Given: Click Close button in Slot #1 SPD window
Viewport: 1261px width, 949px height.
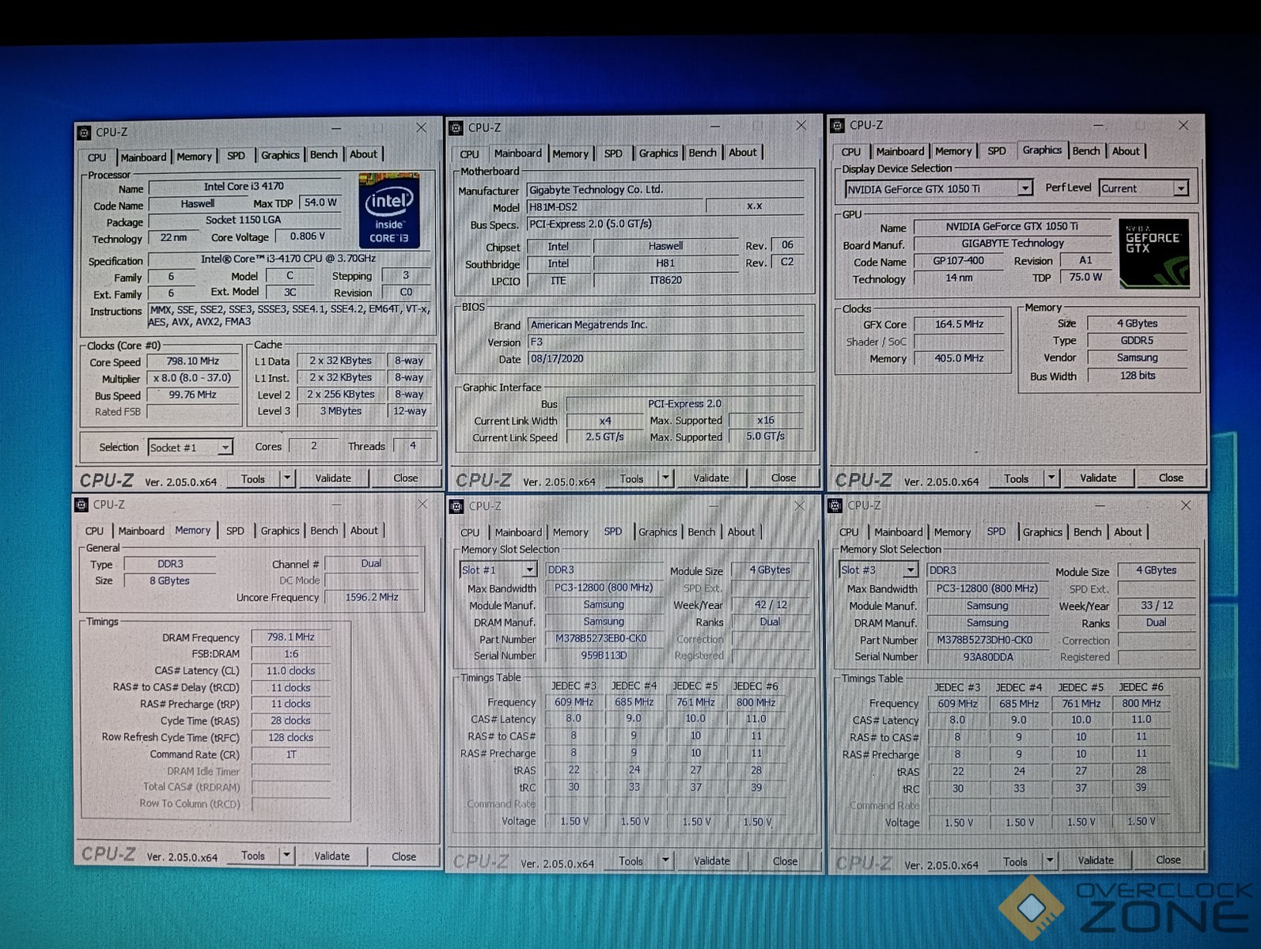Looking at the screenshot, I should pyautogui.click(x=785, y=861).
